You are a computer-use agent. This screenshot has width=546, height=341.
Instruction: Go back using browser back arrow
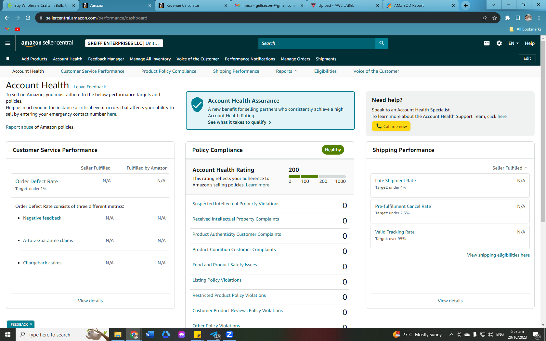pyautogui.click(x=7, y=18)
